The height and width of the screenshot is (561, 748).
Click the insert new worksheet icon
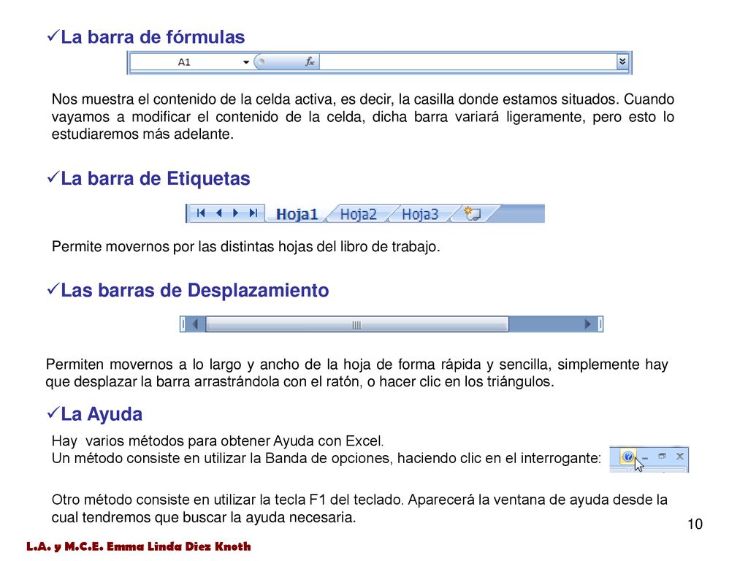pos(473,214)
